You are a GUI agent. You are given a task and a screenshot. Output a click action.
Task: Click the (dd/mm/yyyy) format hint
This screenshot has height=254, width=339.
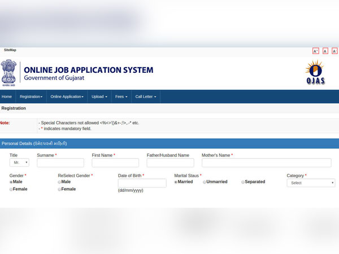pyautogui.click(x=131, y=191)
